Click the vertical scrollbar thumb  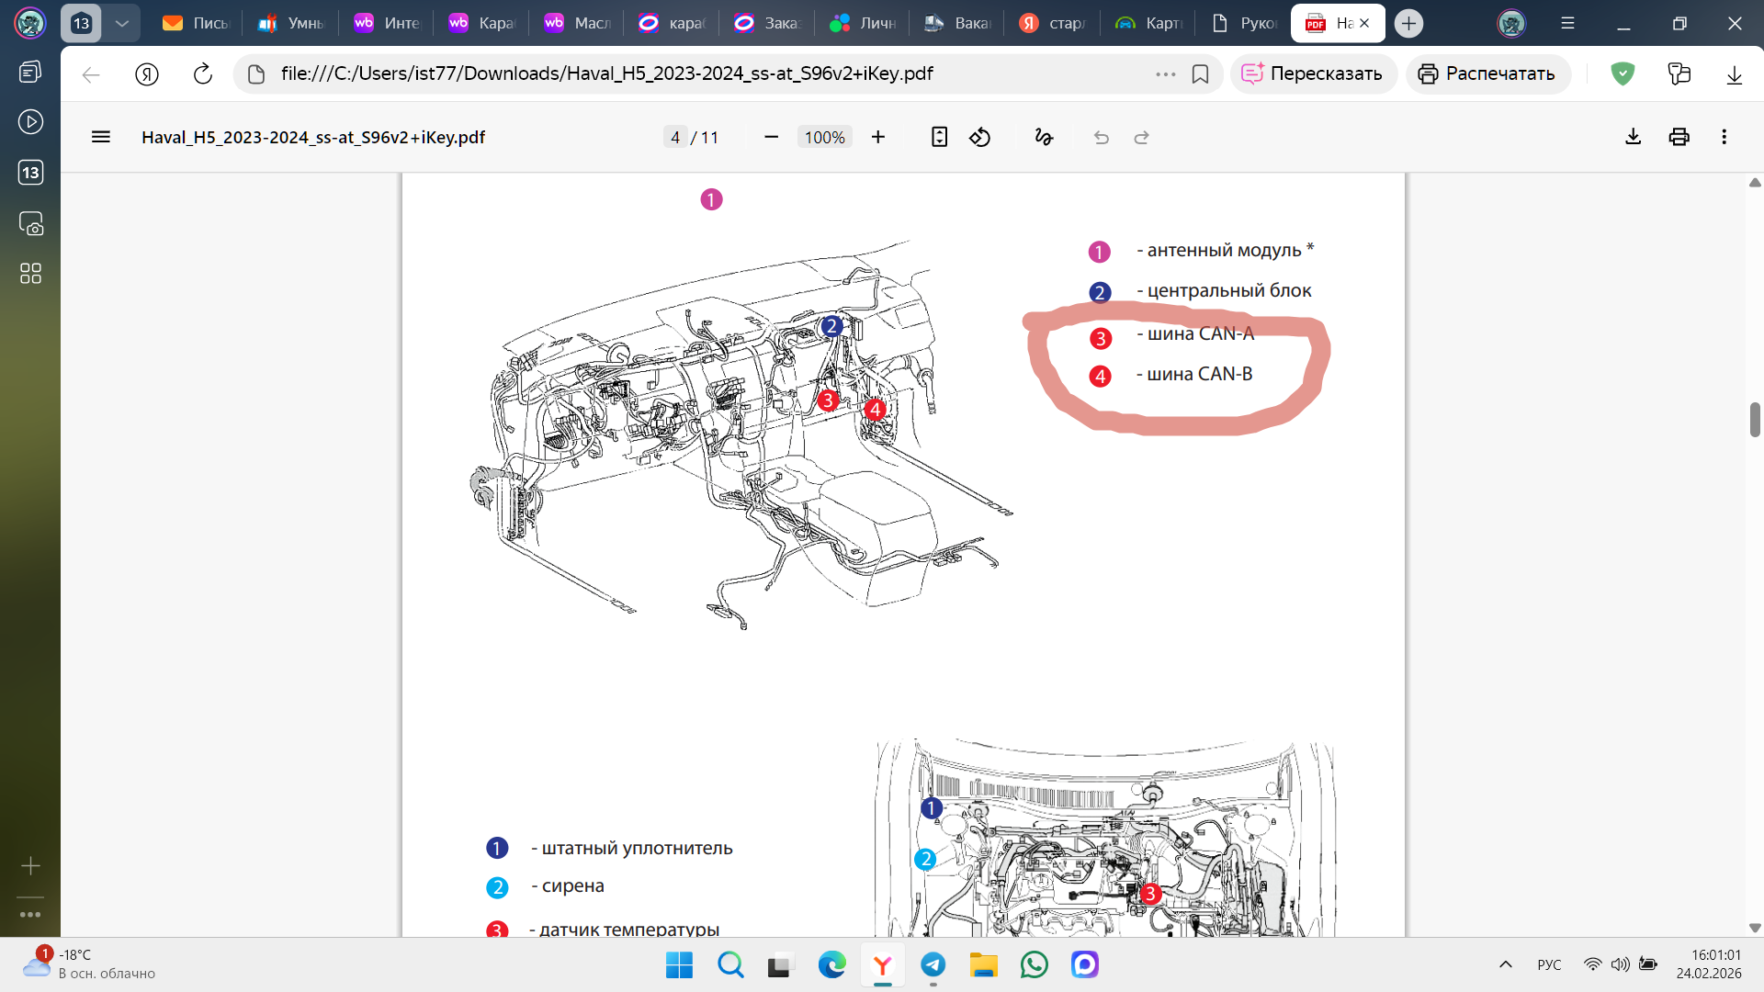coord(1755,420)
